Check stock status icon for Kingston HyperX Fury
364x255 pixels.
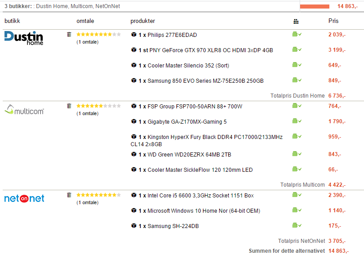click(x=297, y=136)
